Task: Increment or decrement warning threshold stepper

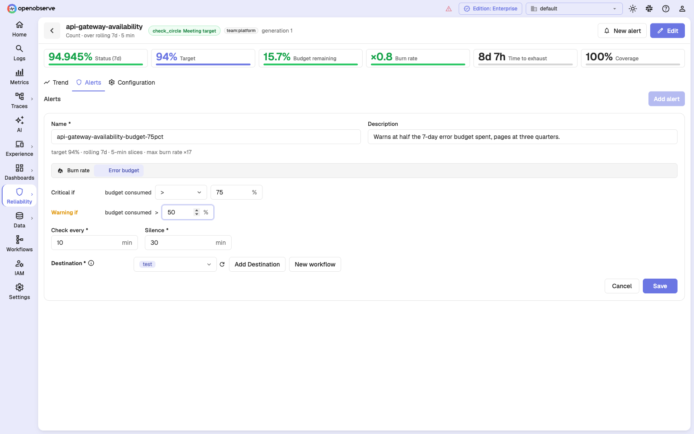Action: pos(197,212)
